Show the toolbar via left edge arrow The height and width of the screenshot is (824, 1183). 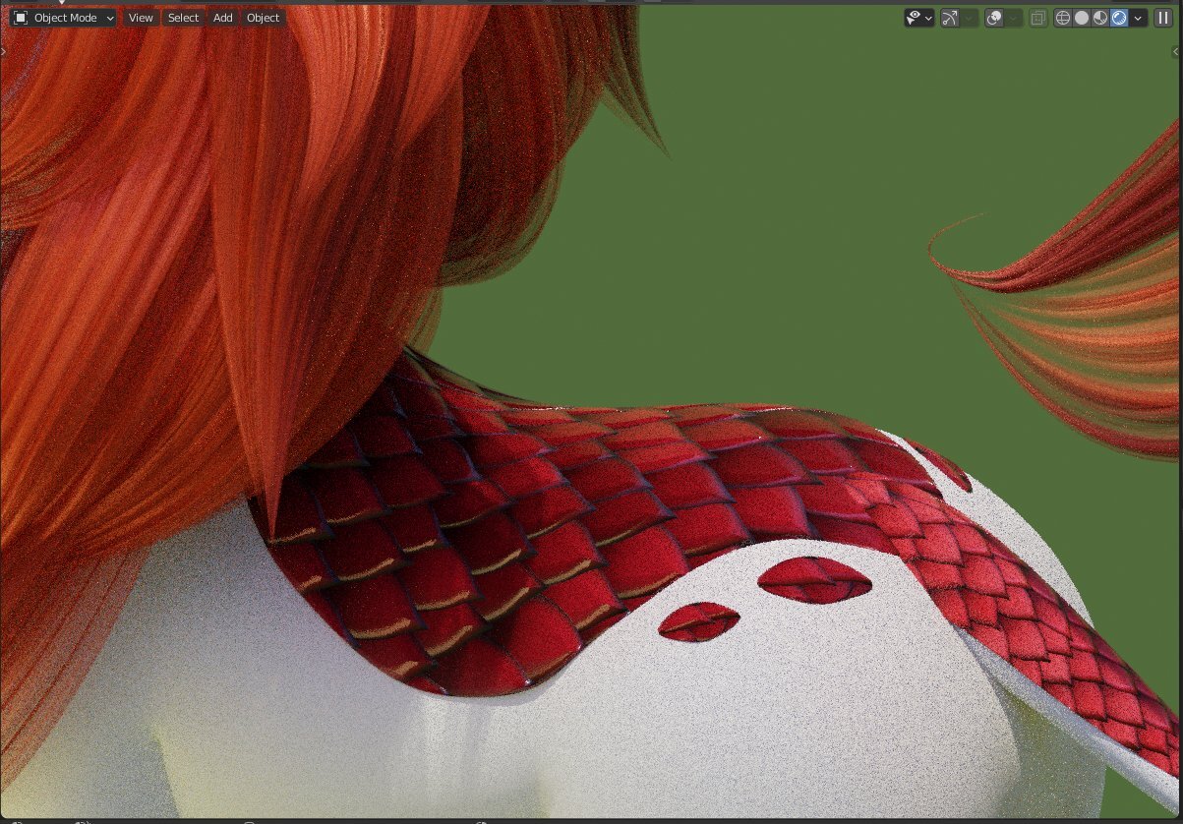point(4,51)
